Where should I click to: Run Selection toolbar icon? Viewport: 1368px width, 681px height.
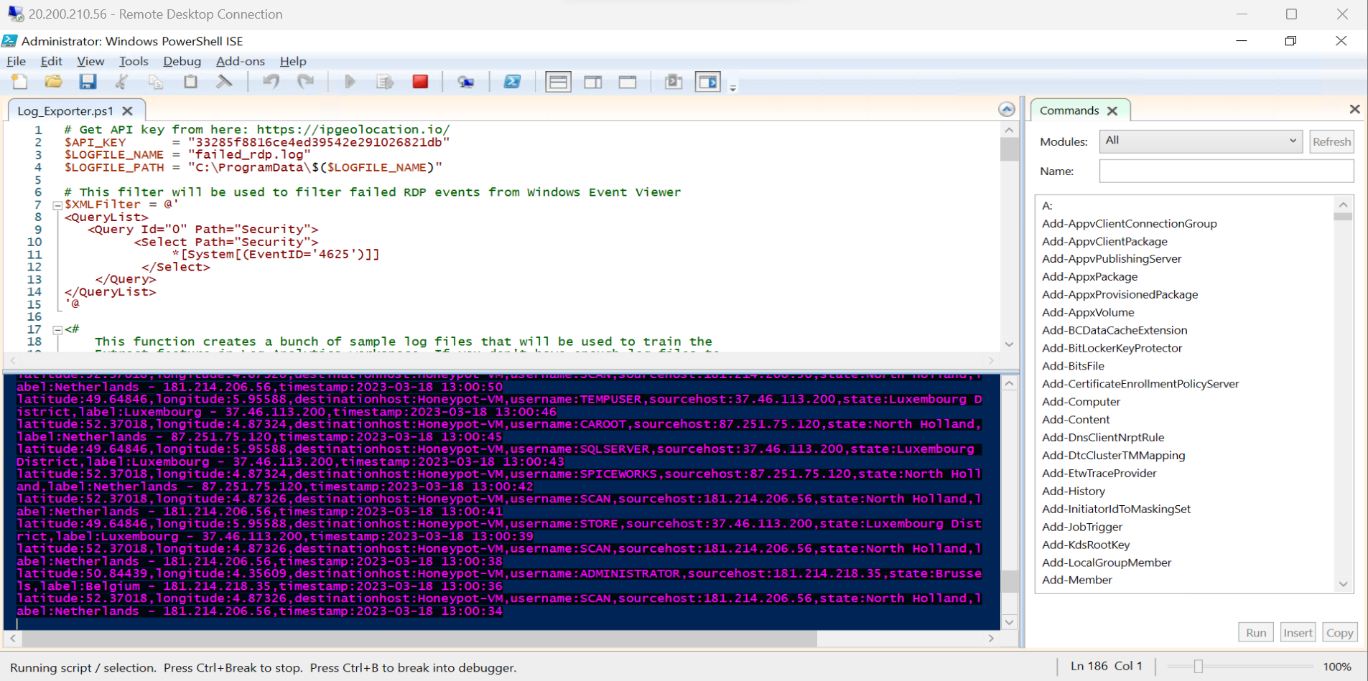pos(385,82)
